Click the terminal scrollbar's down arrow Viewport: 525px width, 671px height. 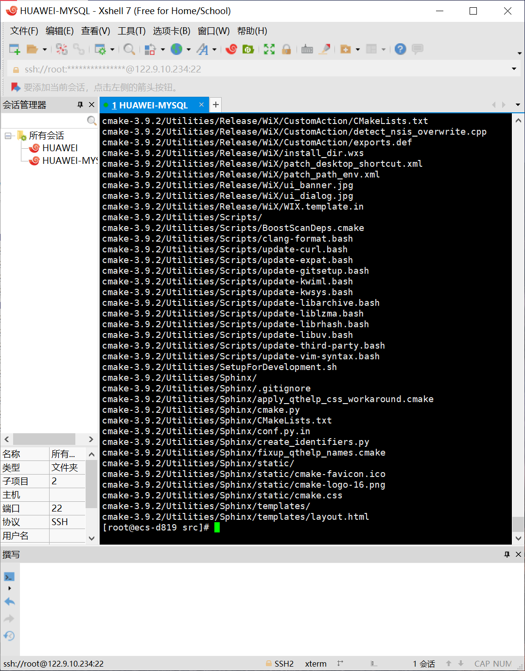click(518, 538)
